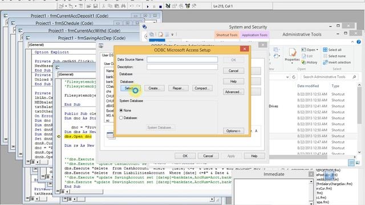Open the Project Explorer toolbar icon

click(x=168, y=6)
